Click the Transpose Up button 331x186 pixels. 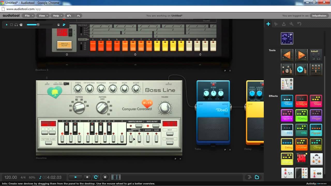(x=139, y=139)
